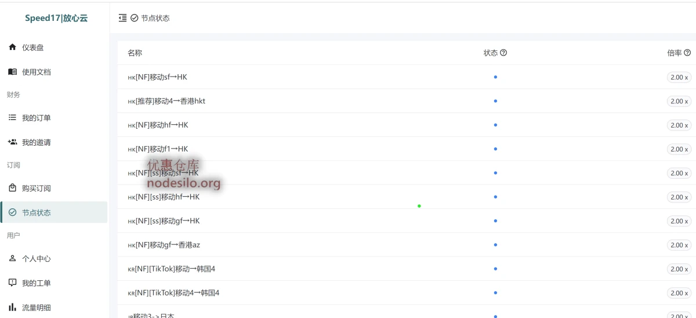Viewport: 696px width, 318px height.
Task: Click 2.00 x rate of [NF]移动sf→HK
Action: (679, 77)
